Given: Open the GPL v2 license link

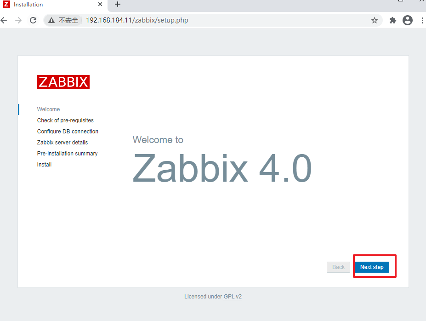Looking at the screenshot, I should pos(233,297).
